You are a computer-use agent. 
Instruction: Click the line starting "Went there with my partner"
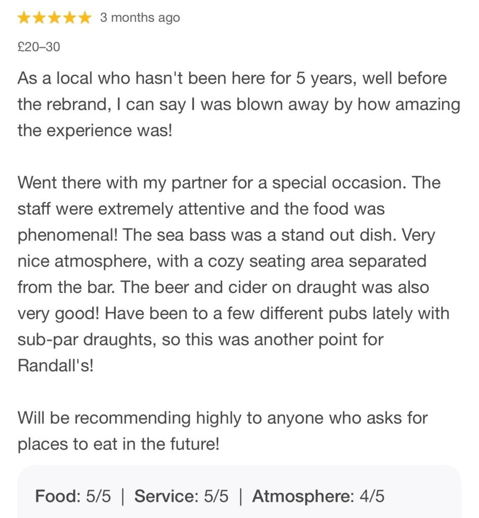(229, 183)
